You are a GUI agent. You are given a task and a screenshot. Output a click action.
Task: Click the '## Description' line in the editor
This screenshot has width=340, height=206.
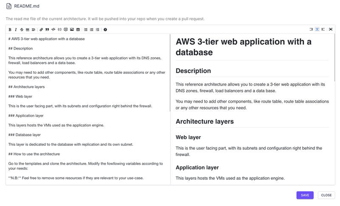(20, 48)
